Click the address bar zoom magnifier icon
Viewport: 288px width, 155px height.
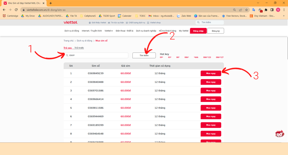[234, 10]
